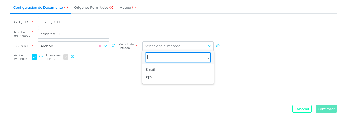
Task: Click the help icon beside Método de Entrega
Action: tap(218, 46)
